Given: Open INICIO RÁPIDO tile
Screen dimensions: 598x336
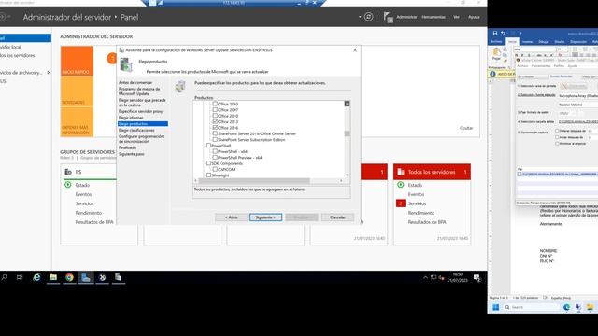Looking at the screenshot, I should tap(77, 61).
